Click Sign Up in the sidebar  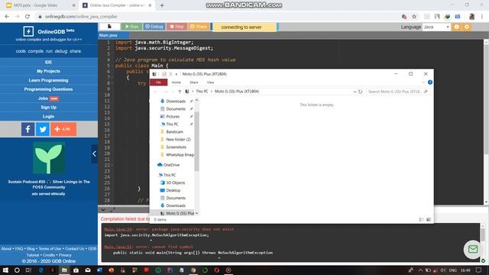pos(48,107)
